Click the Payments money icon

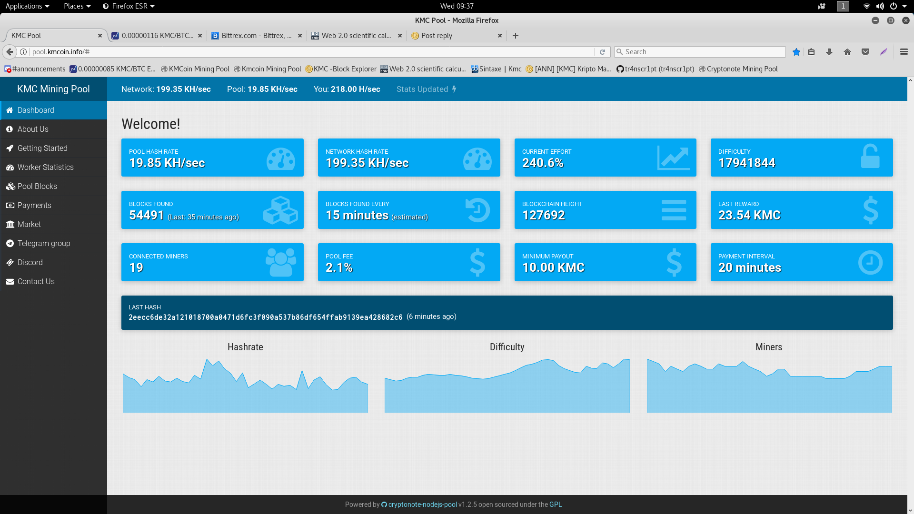pos(10,205)
